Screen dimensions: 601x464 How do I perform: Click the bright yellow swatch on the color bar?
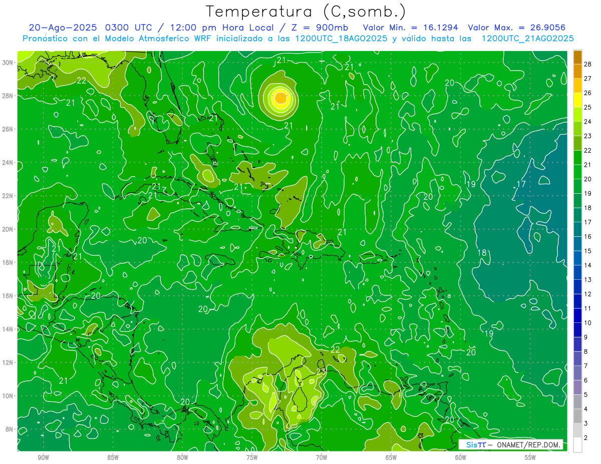coord(577,100)
